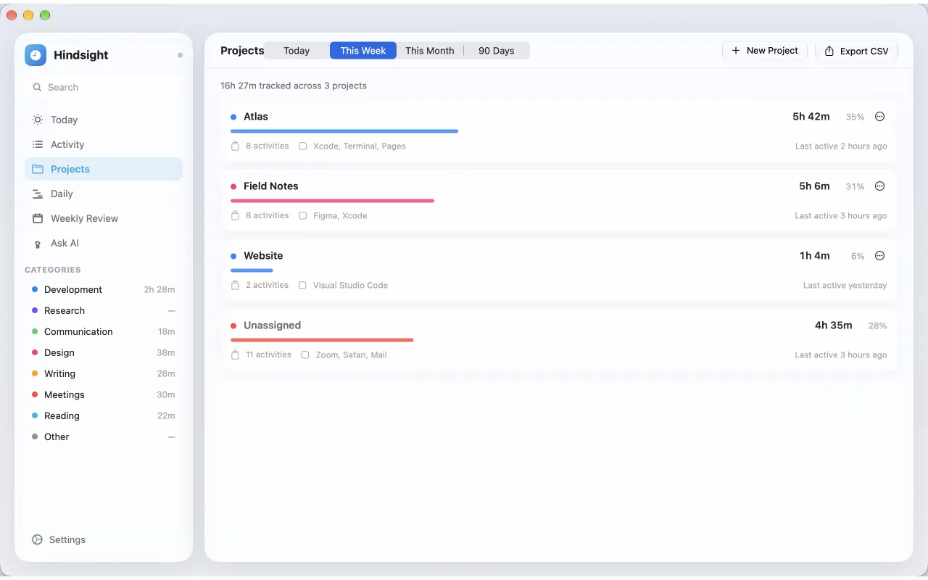This screenshot has height=580, width=928.
Task: Click the Settings gear icon
Action: coord(38,539)
